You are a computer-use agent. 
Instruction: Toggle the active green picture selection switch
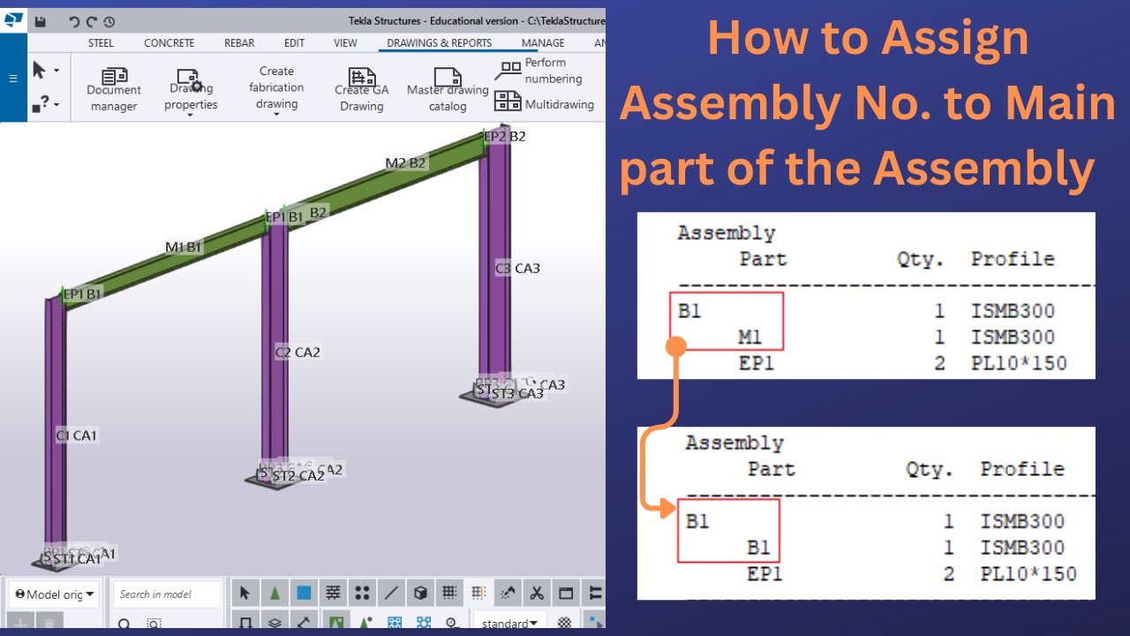pos(336,623)
